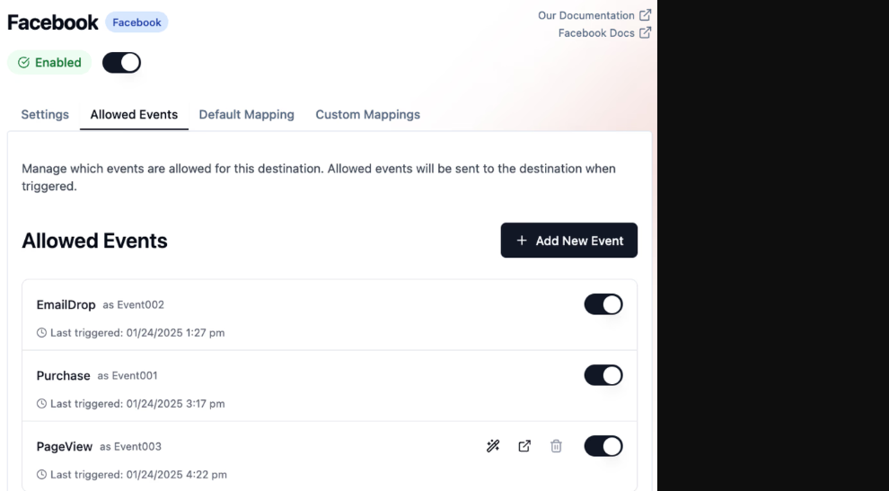Click the Add New Event button
The height and width of the screenshot is (491, 889).
[568, 241]
